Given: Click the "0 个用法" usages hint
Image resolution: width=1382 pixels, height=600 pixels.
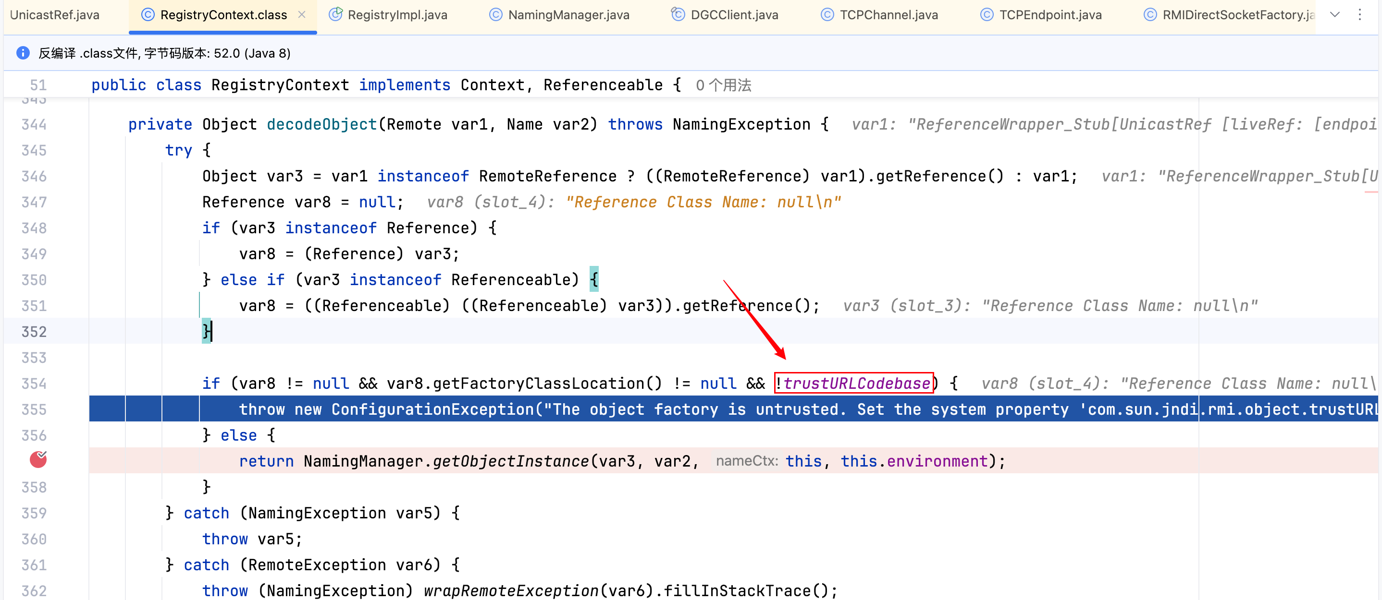Looking at the screenshot, I should tap(723, 85).
